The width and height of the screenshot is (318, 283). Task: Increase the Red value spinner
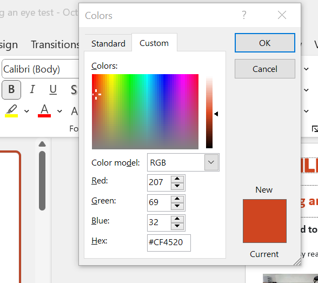click(x=177, y=179)
